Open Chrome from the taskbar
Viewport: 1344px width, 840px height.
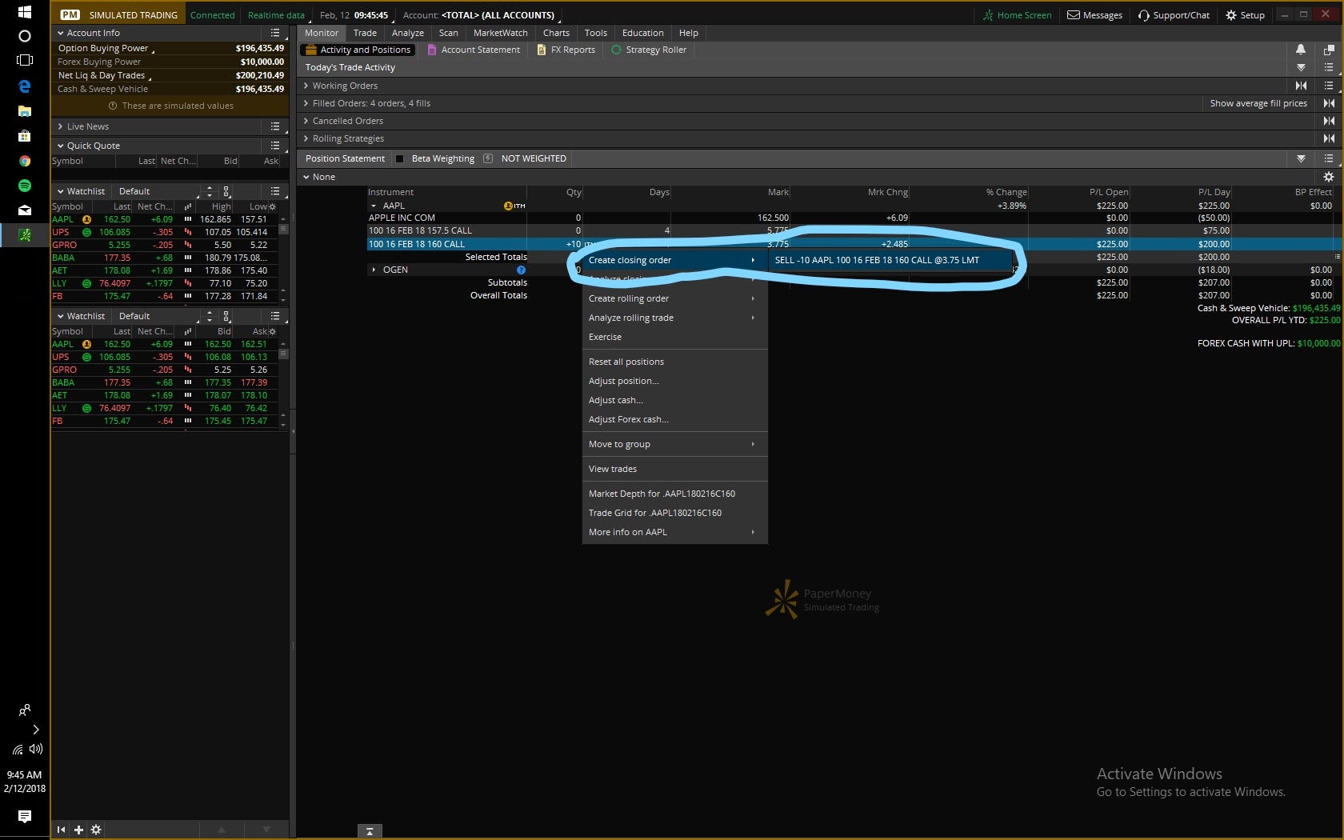(25, 161)
